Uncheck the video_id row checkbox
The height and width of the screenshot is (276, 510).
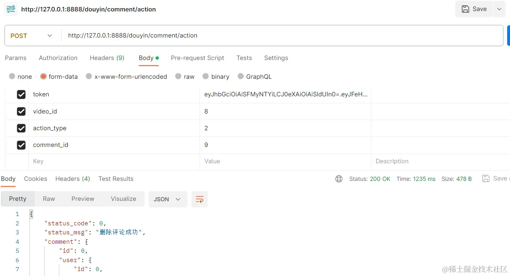point(21,111)
